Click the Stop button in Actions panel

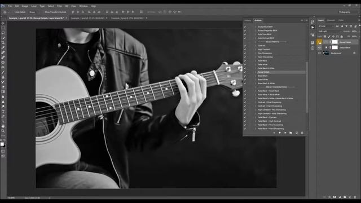click(274, 133)
